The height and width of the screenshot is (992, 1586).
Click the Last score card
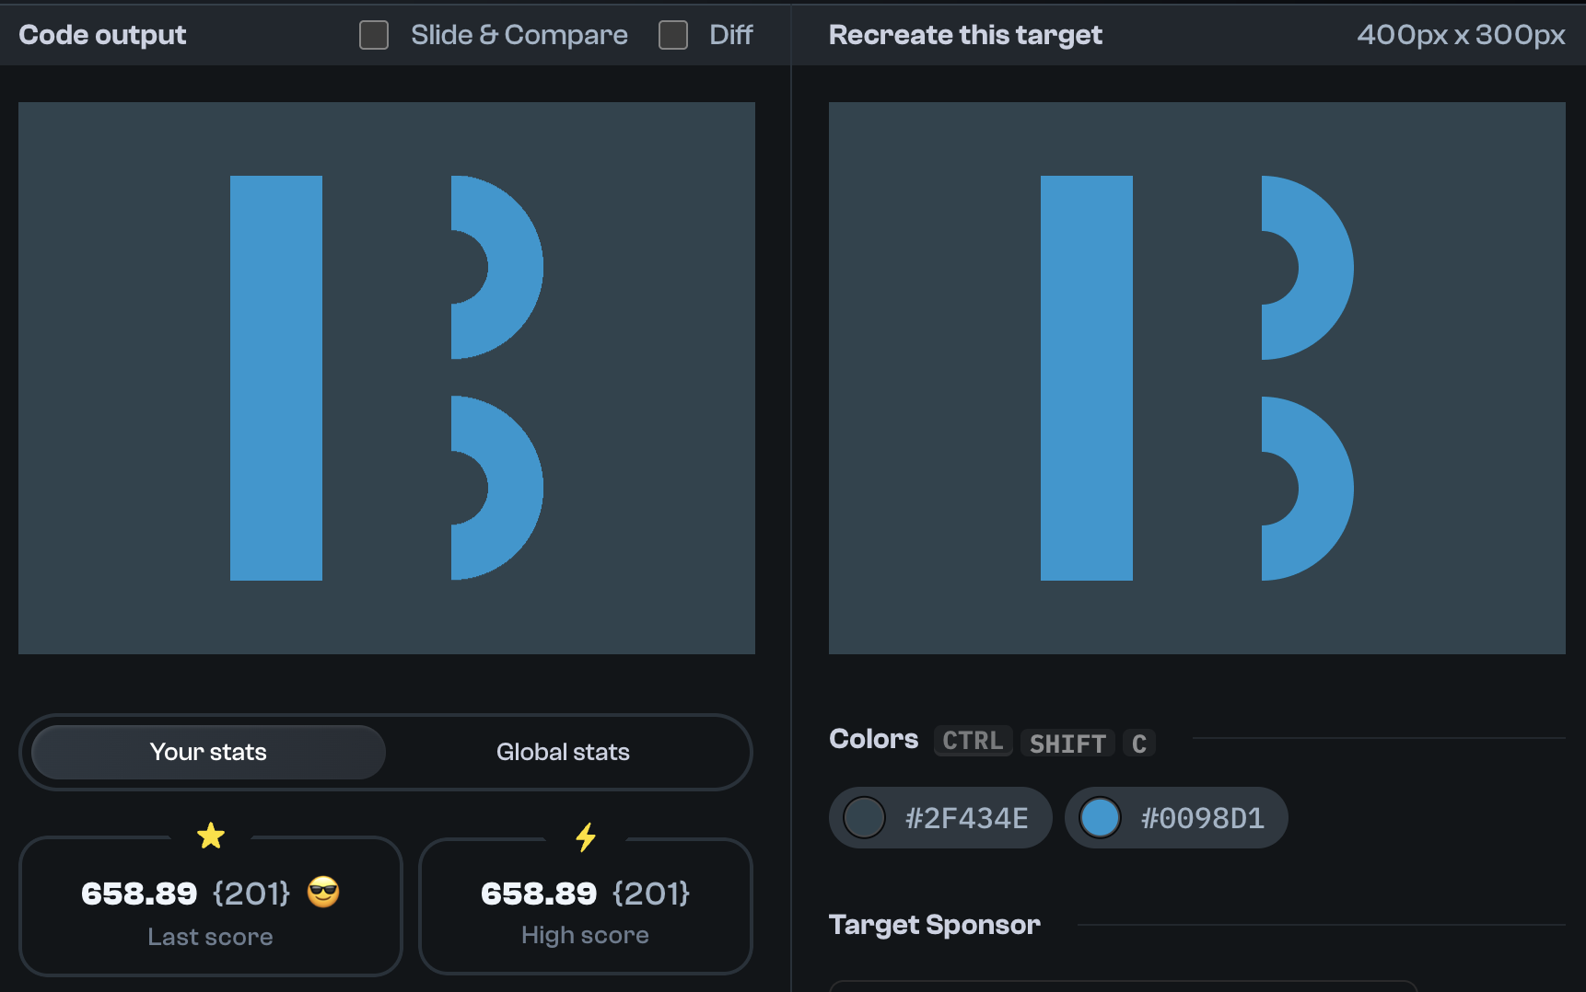coord(211,906)
